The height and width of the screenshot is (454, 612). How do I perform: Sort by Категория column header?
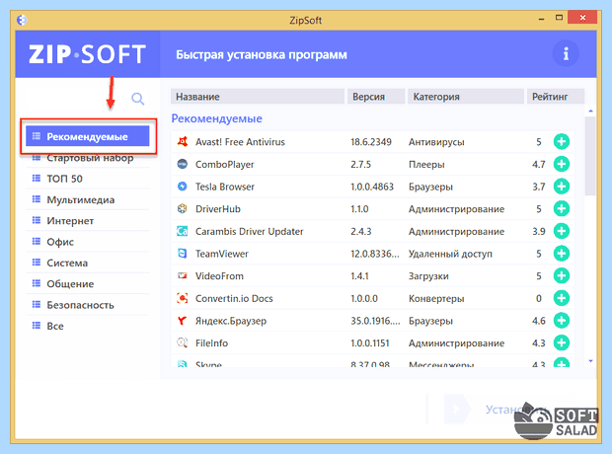[466, 97]
